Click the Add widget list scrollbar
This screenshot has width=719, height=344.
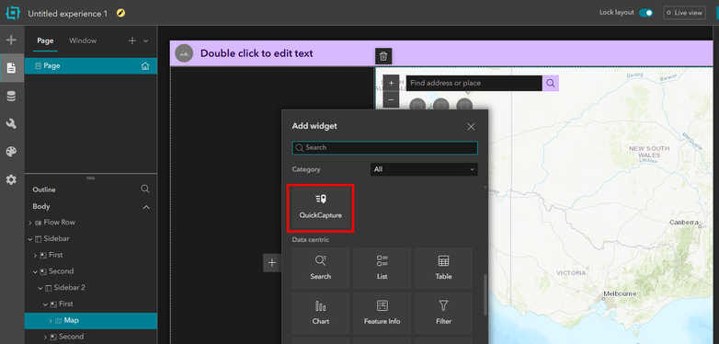[485, 295]
